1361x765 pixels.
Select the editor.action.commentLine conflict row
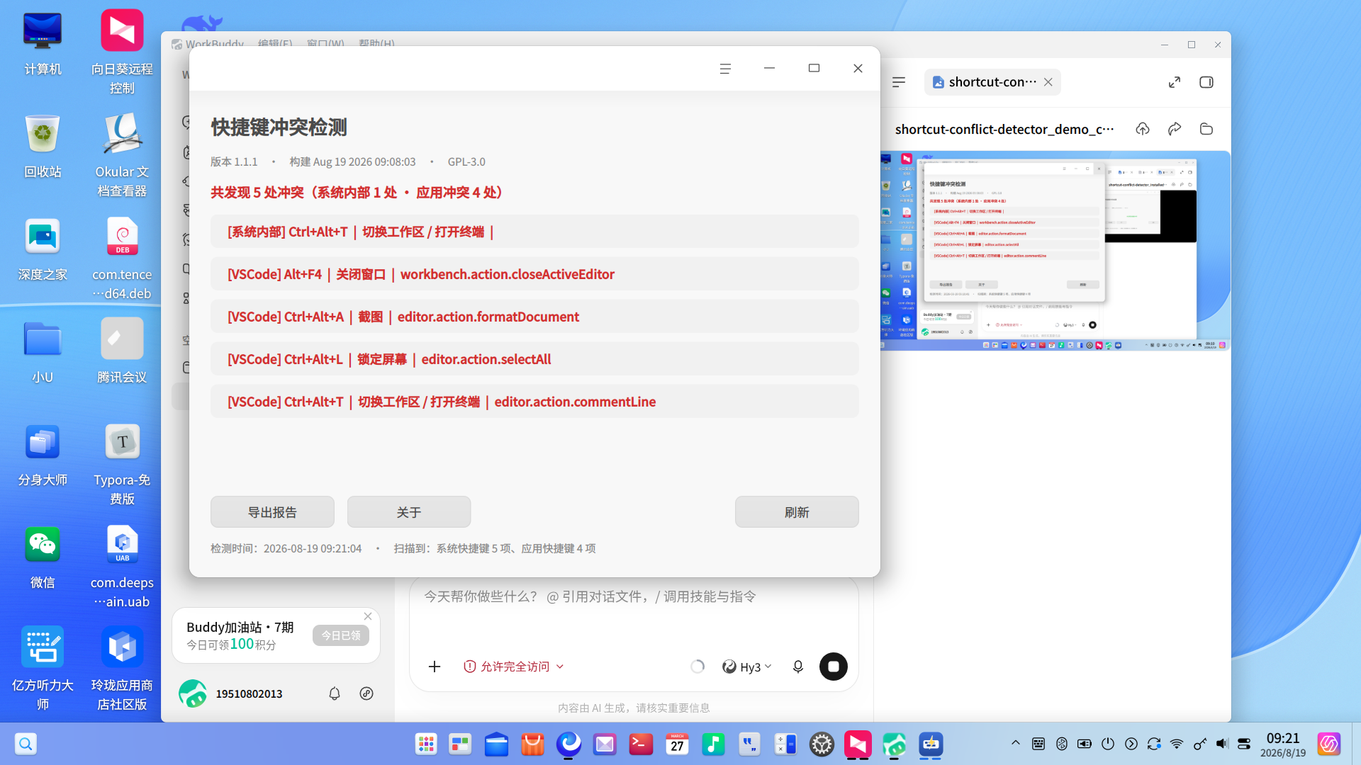(534, 402)
